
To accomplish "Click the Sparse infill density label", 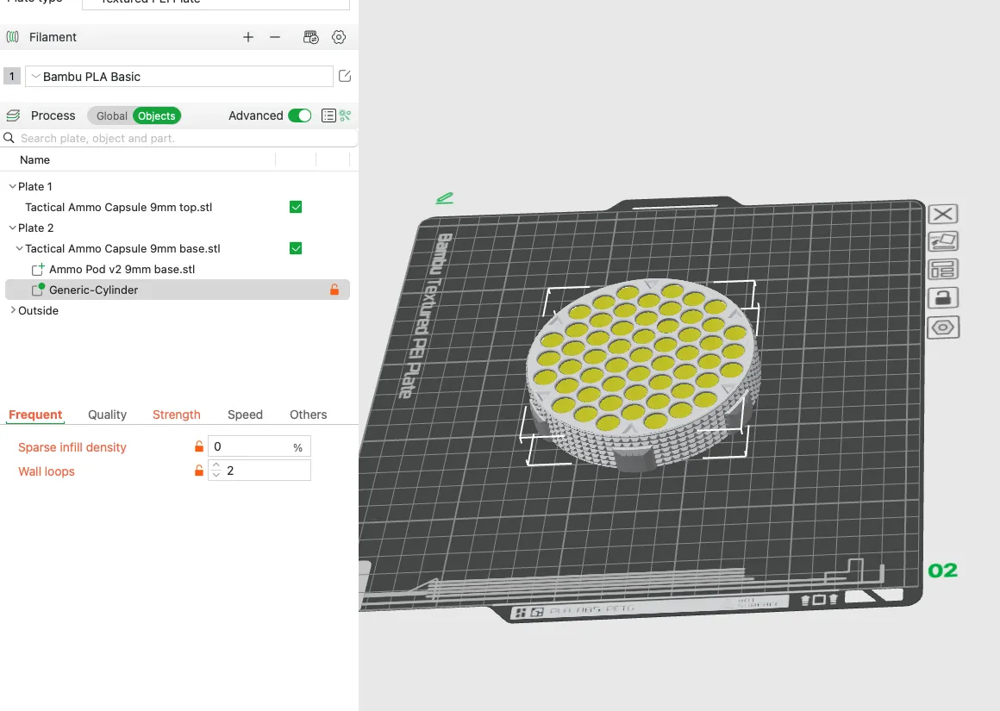I will (x=72, y=447).
